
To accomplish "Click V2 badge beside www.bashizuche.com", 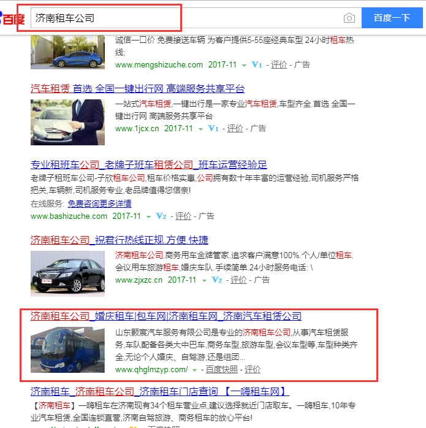I will [x=161, y=216].
